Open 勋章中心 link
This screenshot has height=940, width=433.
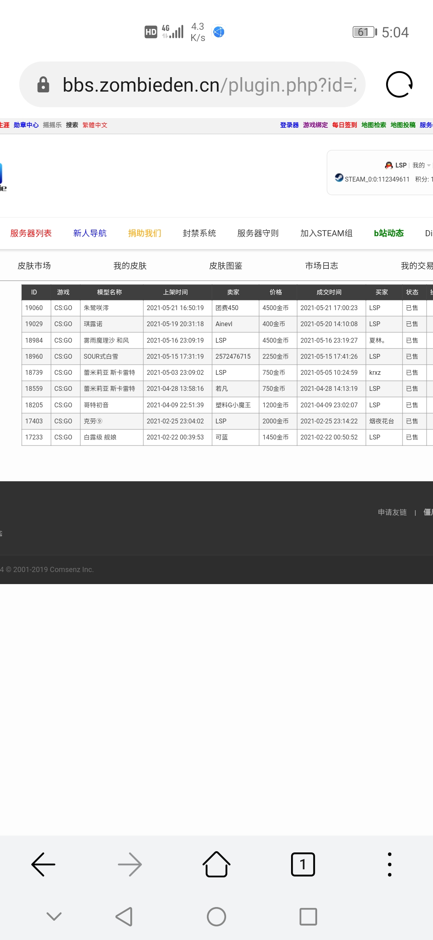click(x=26, y=125)
